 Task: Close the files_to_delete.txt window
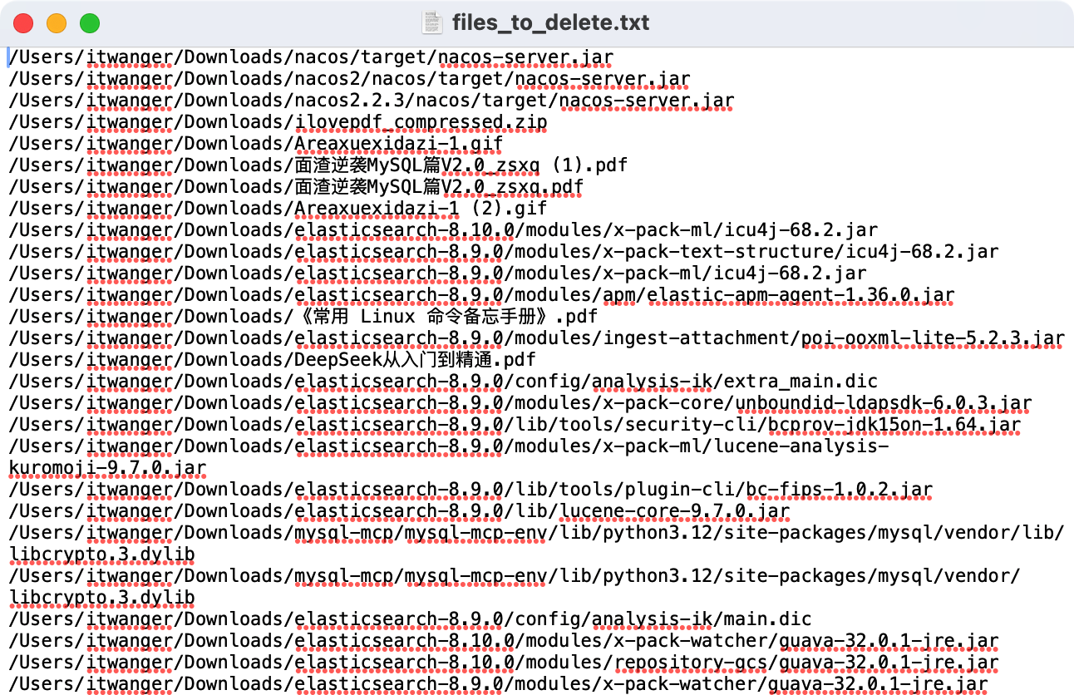click(24, 23)
